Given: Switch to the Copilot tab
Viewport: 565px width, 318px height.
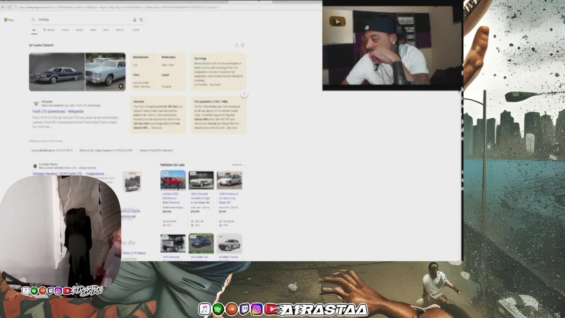Looking at the screenshot, I should (x=120, y=30).
